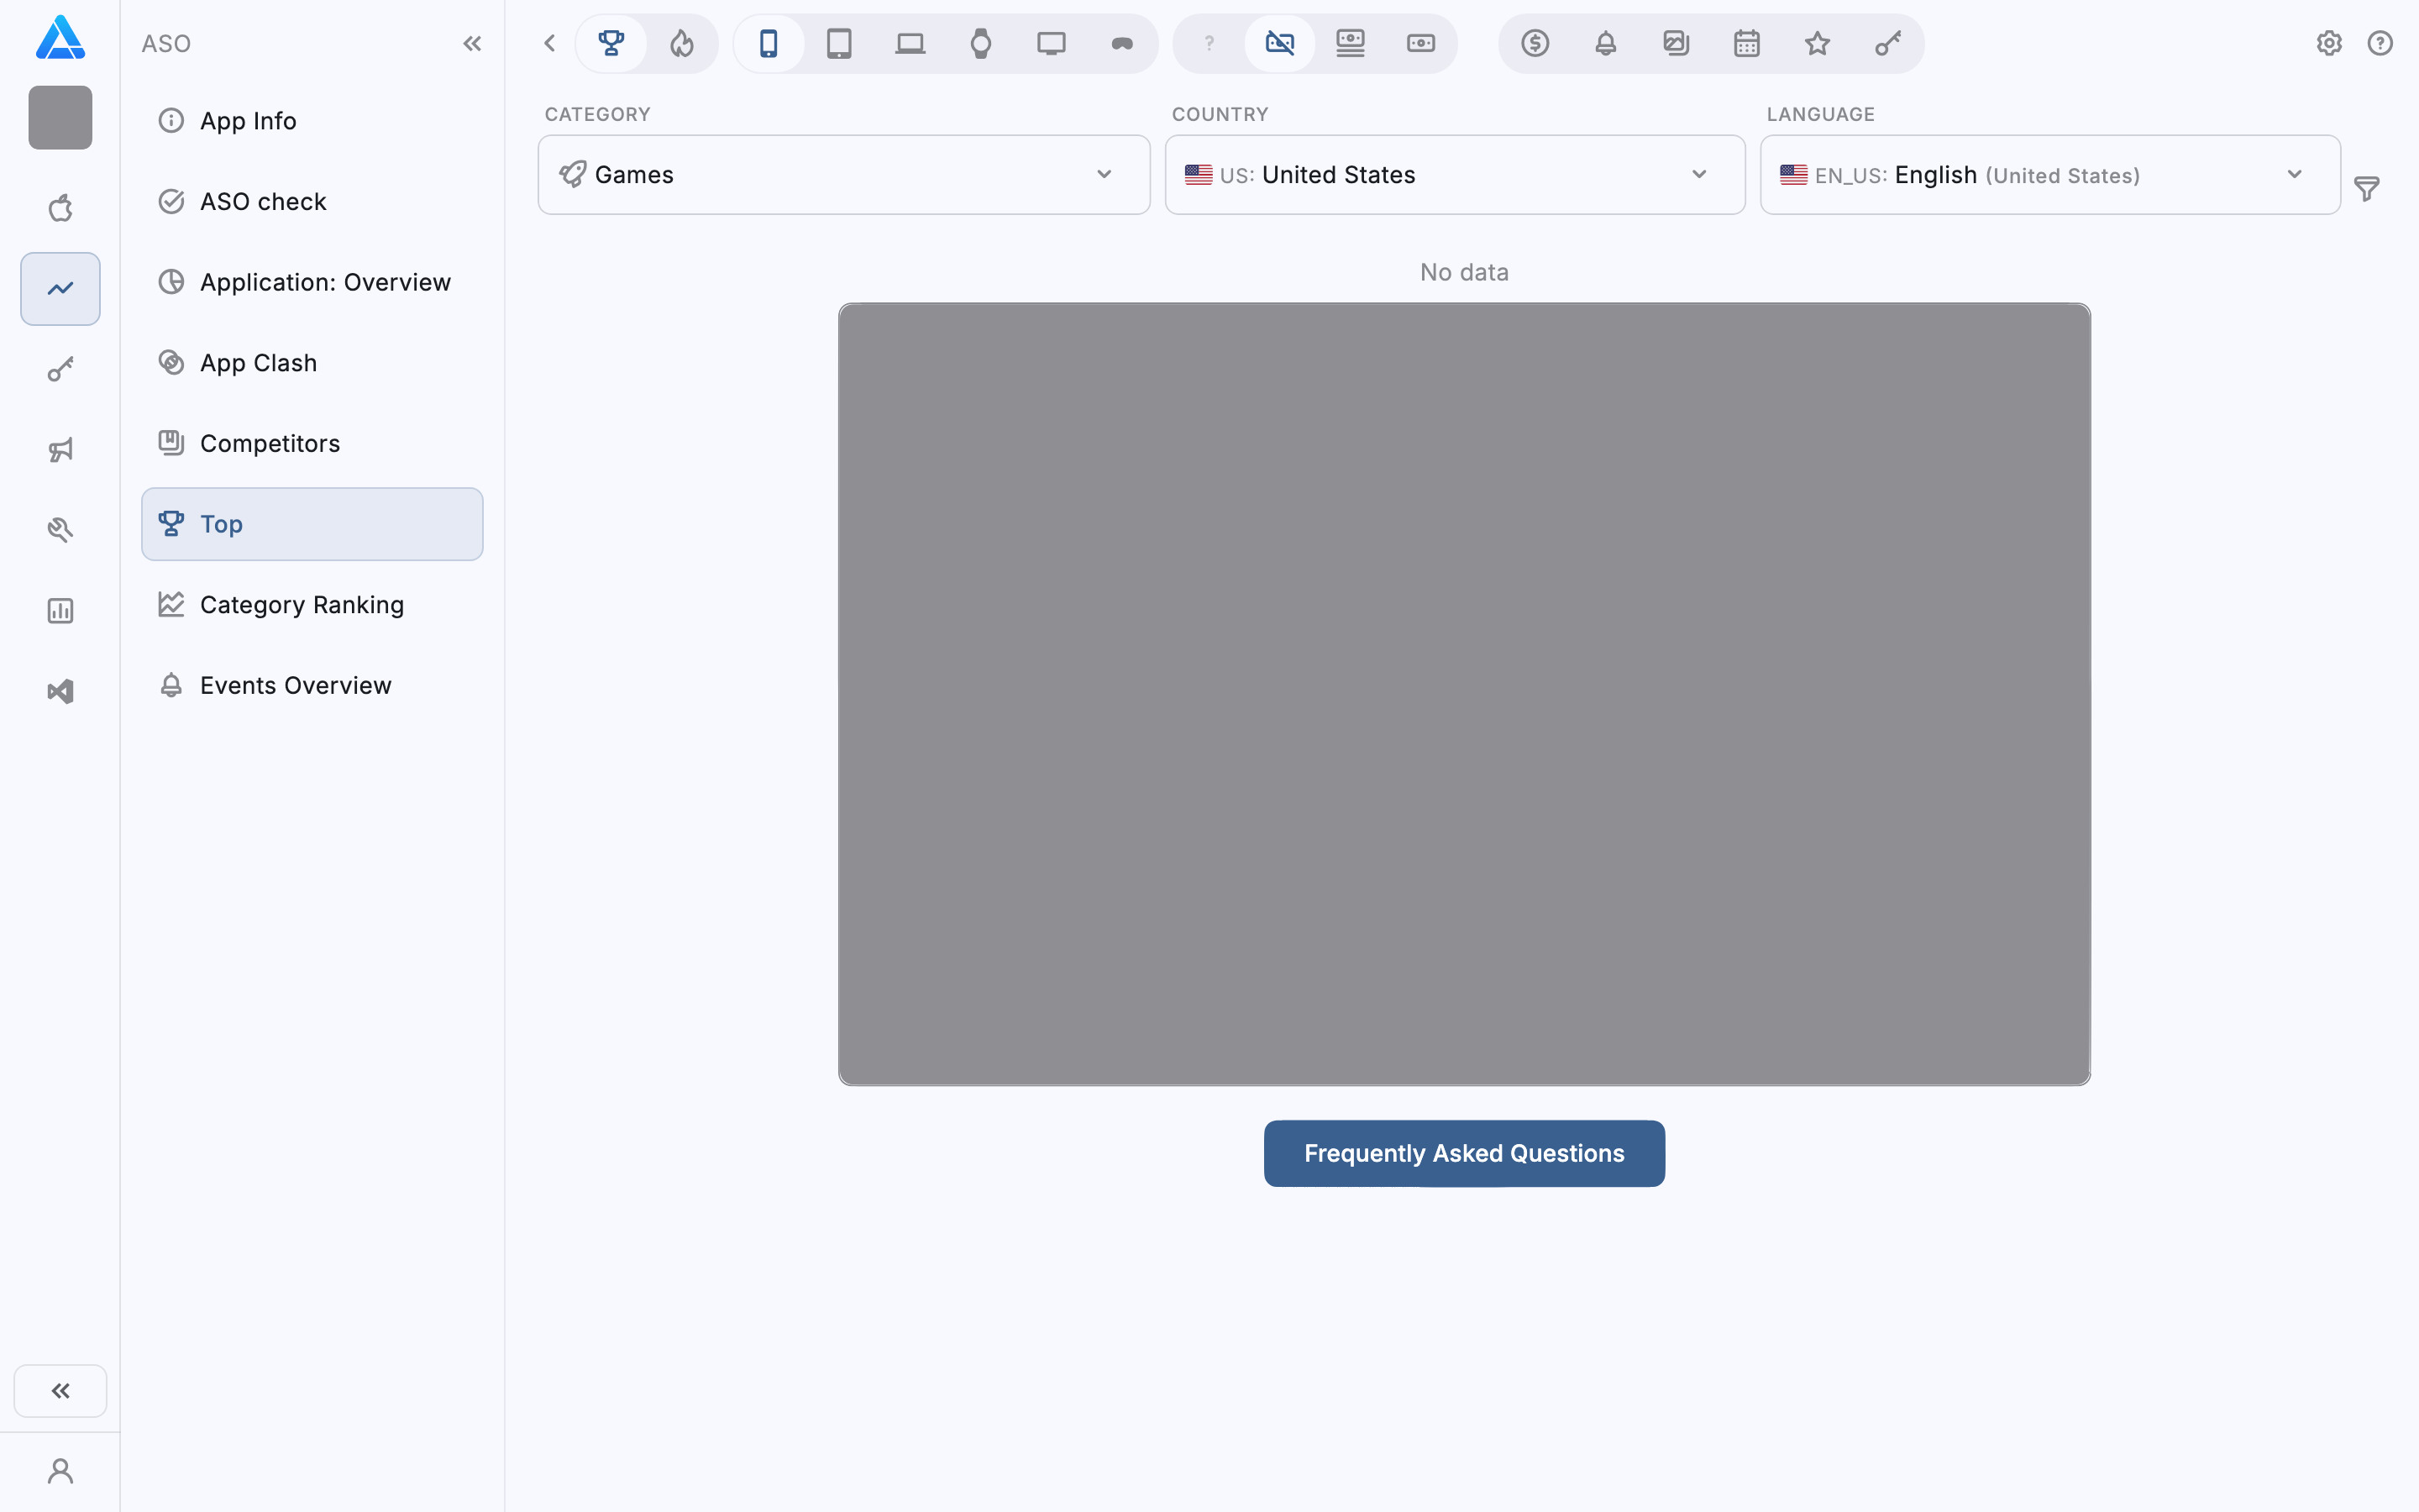The height and width of the screenshot is (1512, 2419).
Task: Go to Competitors in the ASO menu
Action: pyautogui.click(x=270, y=443)
